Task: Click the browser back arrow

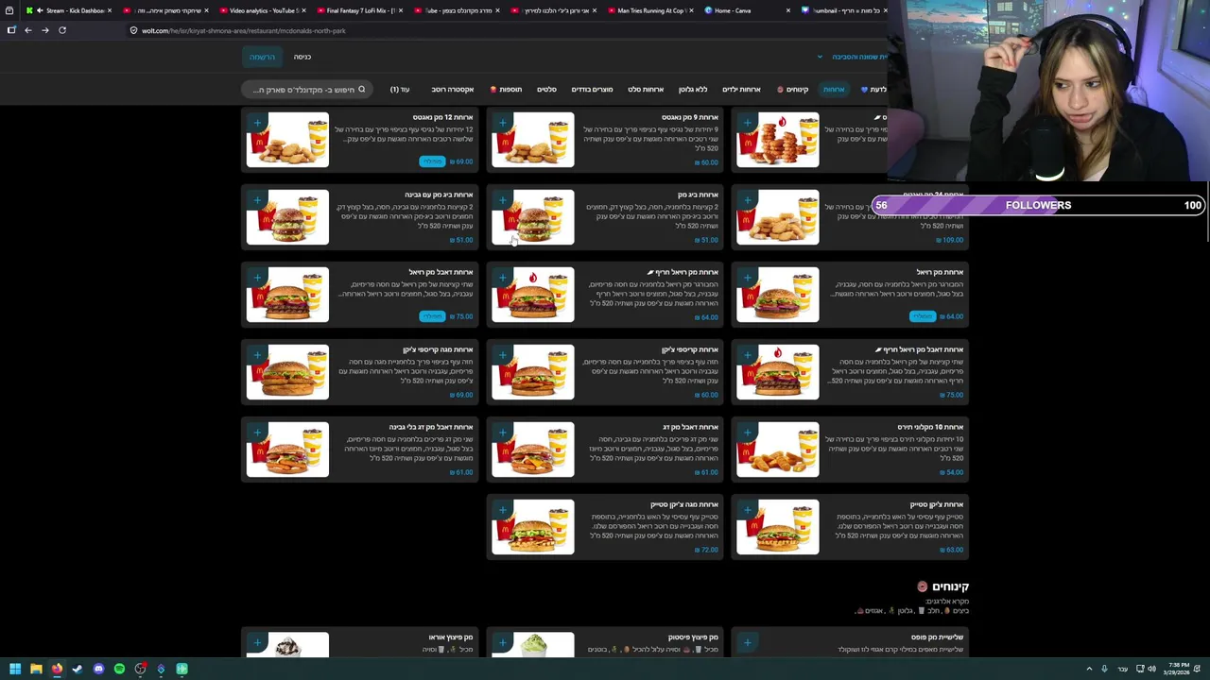Action: tap(27, 30)
